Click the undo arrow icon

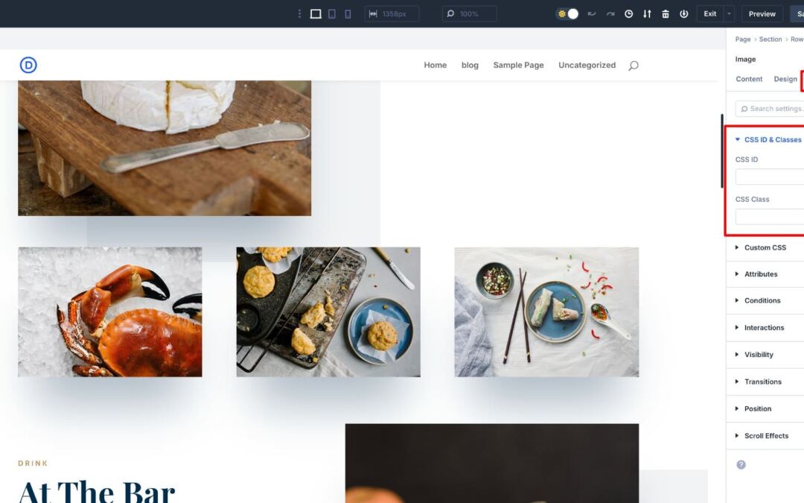(592, 14)
